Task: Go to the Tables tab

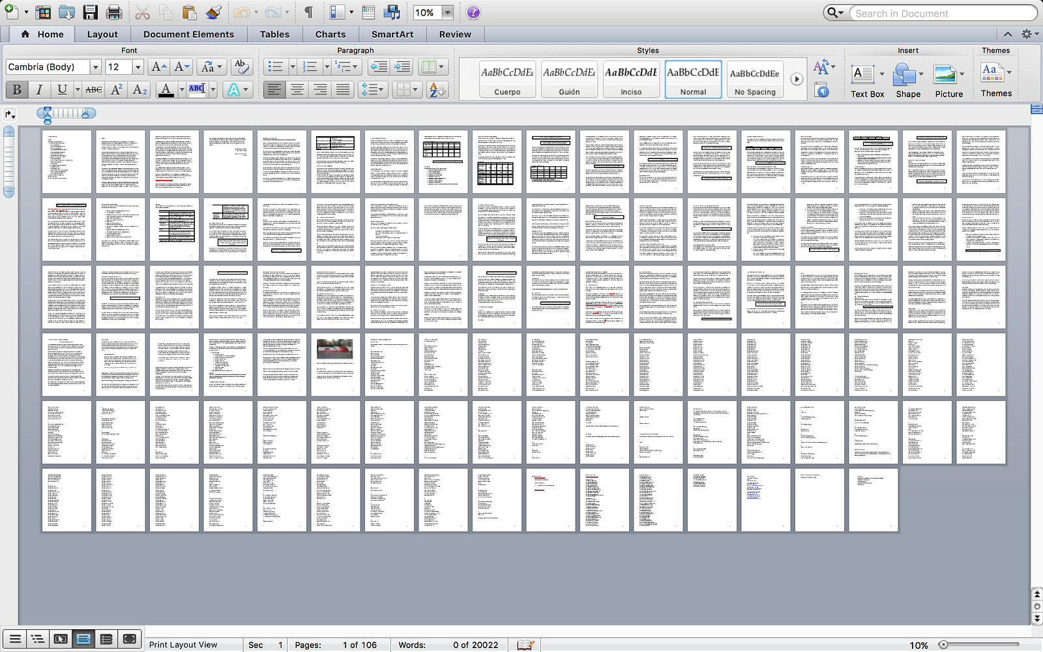Action: [x=274, y=35]
